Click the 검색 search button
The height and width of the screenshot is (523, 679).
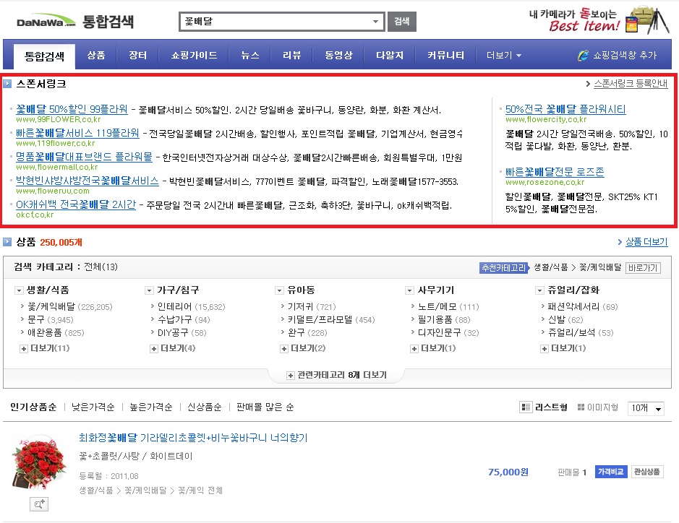pos(402,22)
